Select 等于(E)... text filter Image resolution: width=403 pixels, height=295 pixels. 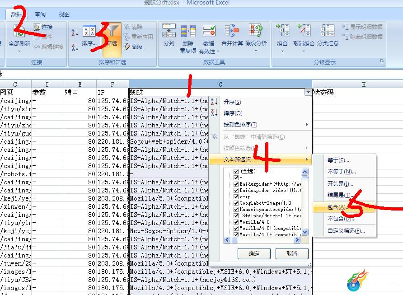click(338, 160)
